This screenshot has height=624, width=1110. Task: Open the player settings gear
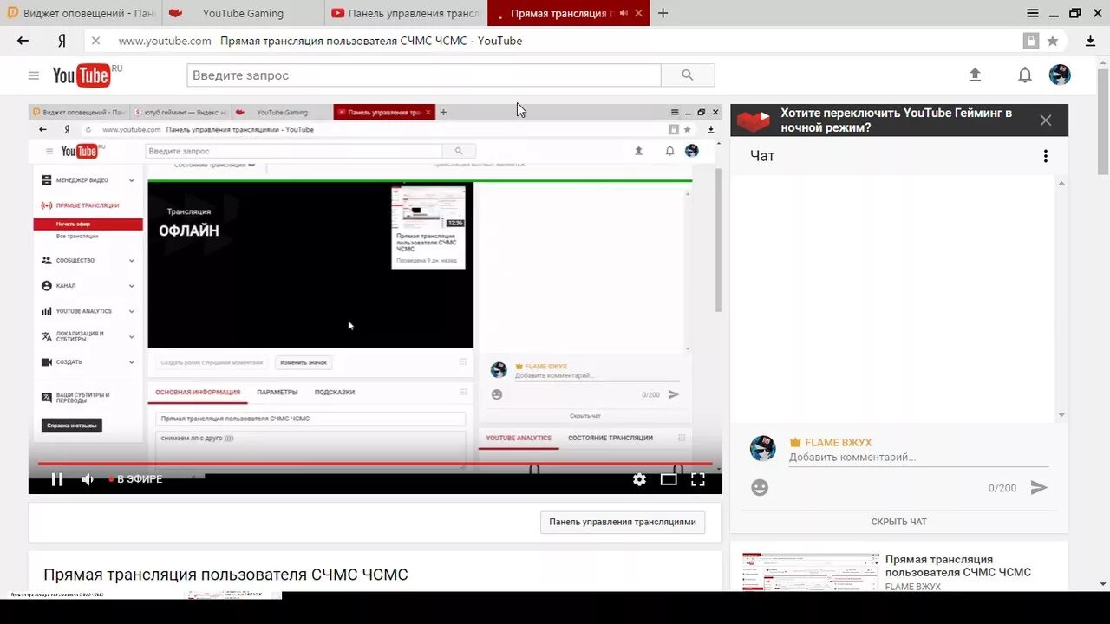tap(639, 479)
